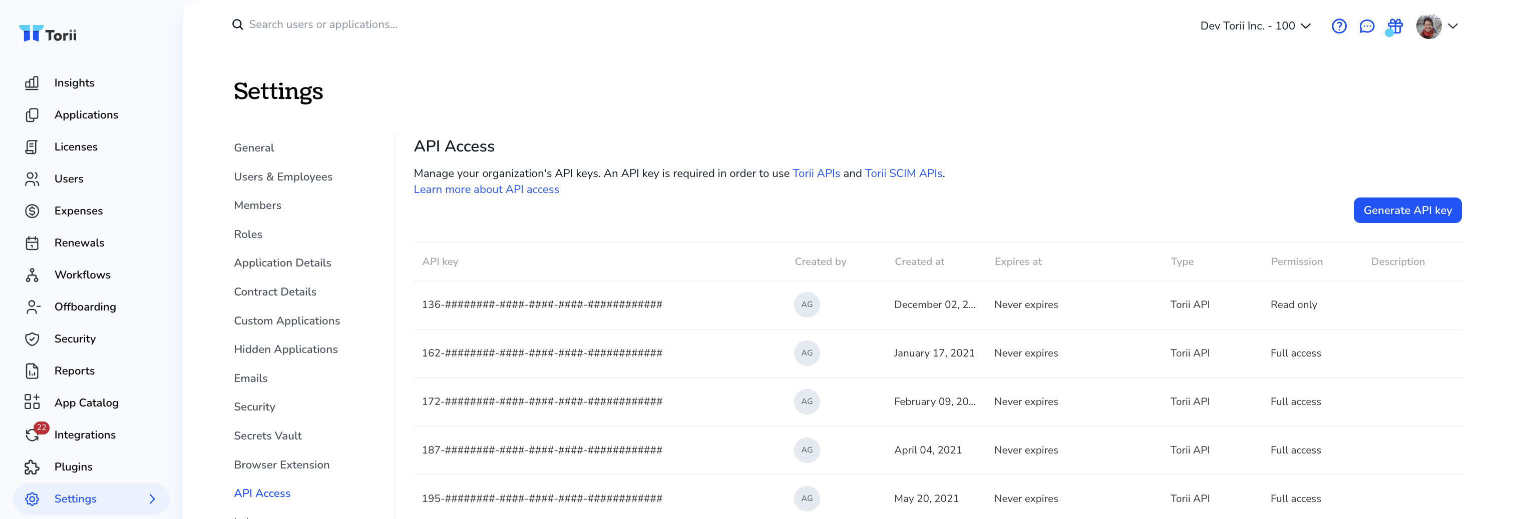
Task: Open the help question mark icon
Action: click(x=1339, y=26)
